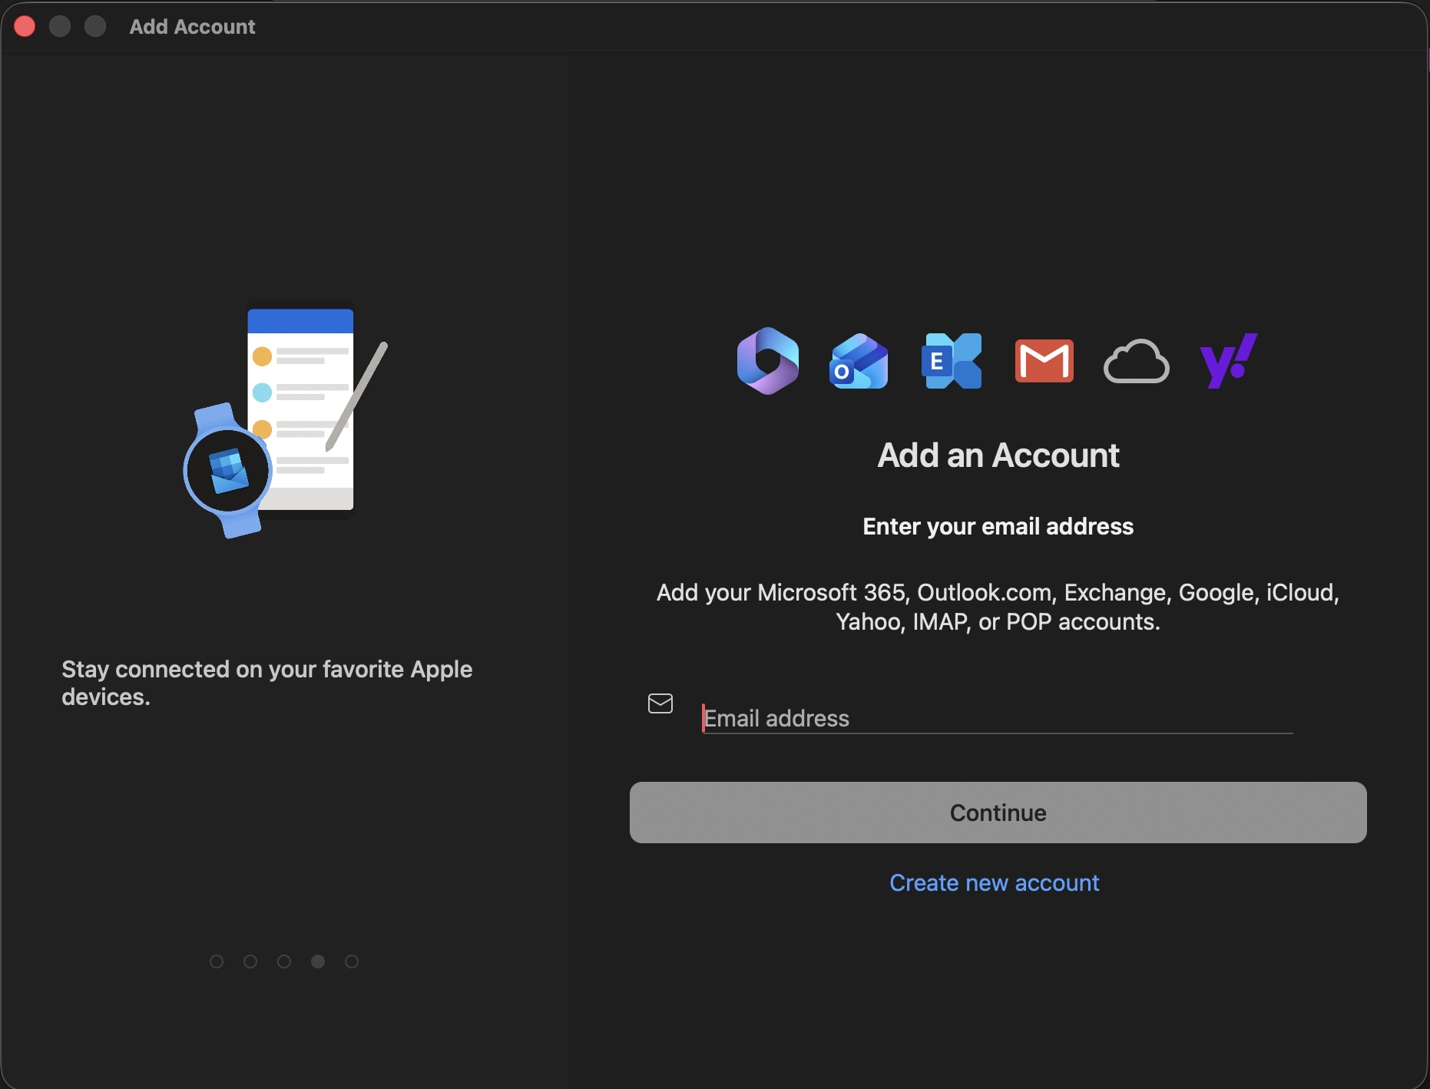
Task: Select the fourth (active) slide dot
Action: coord(318,962)
